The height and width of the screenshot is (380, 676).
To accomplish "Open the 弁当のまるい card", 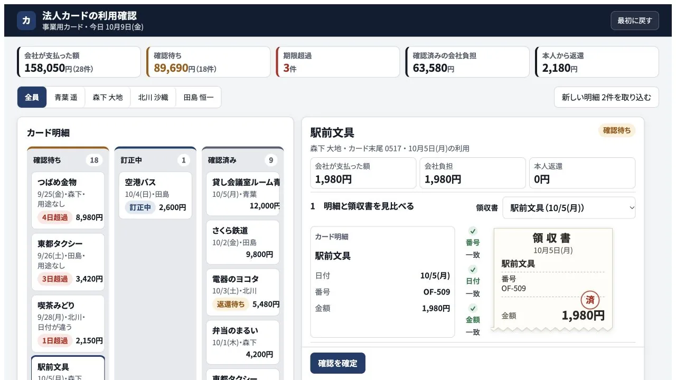I will click(x=243, y=343).
